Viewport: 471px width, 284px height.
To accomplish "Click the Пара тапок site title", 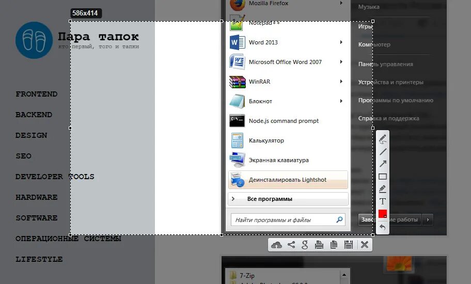I will 98,37.
